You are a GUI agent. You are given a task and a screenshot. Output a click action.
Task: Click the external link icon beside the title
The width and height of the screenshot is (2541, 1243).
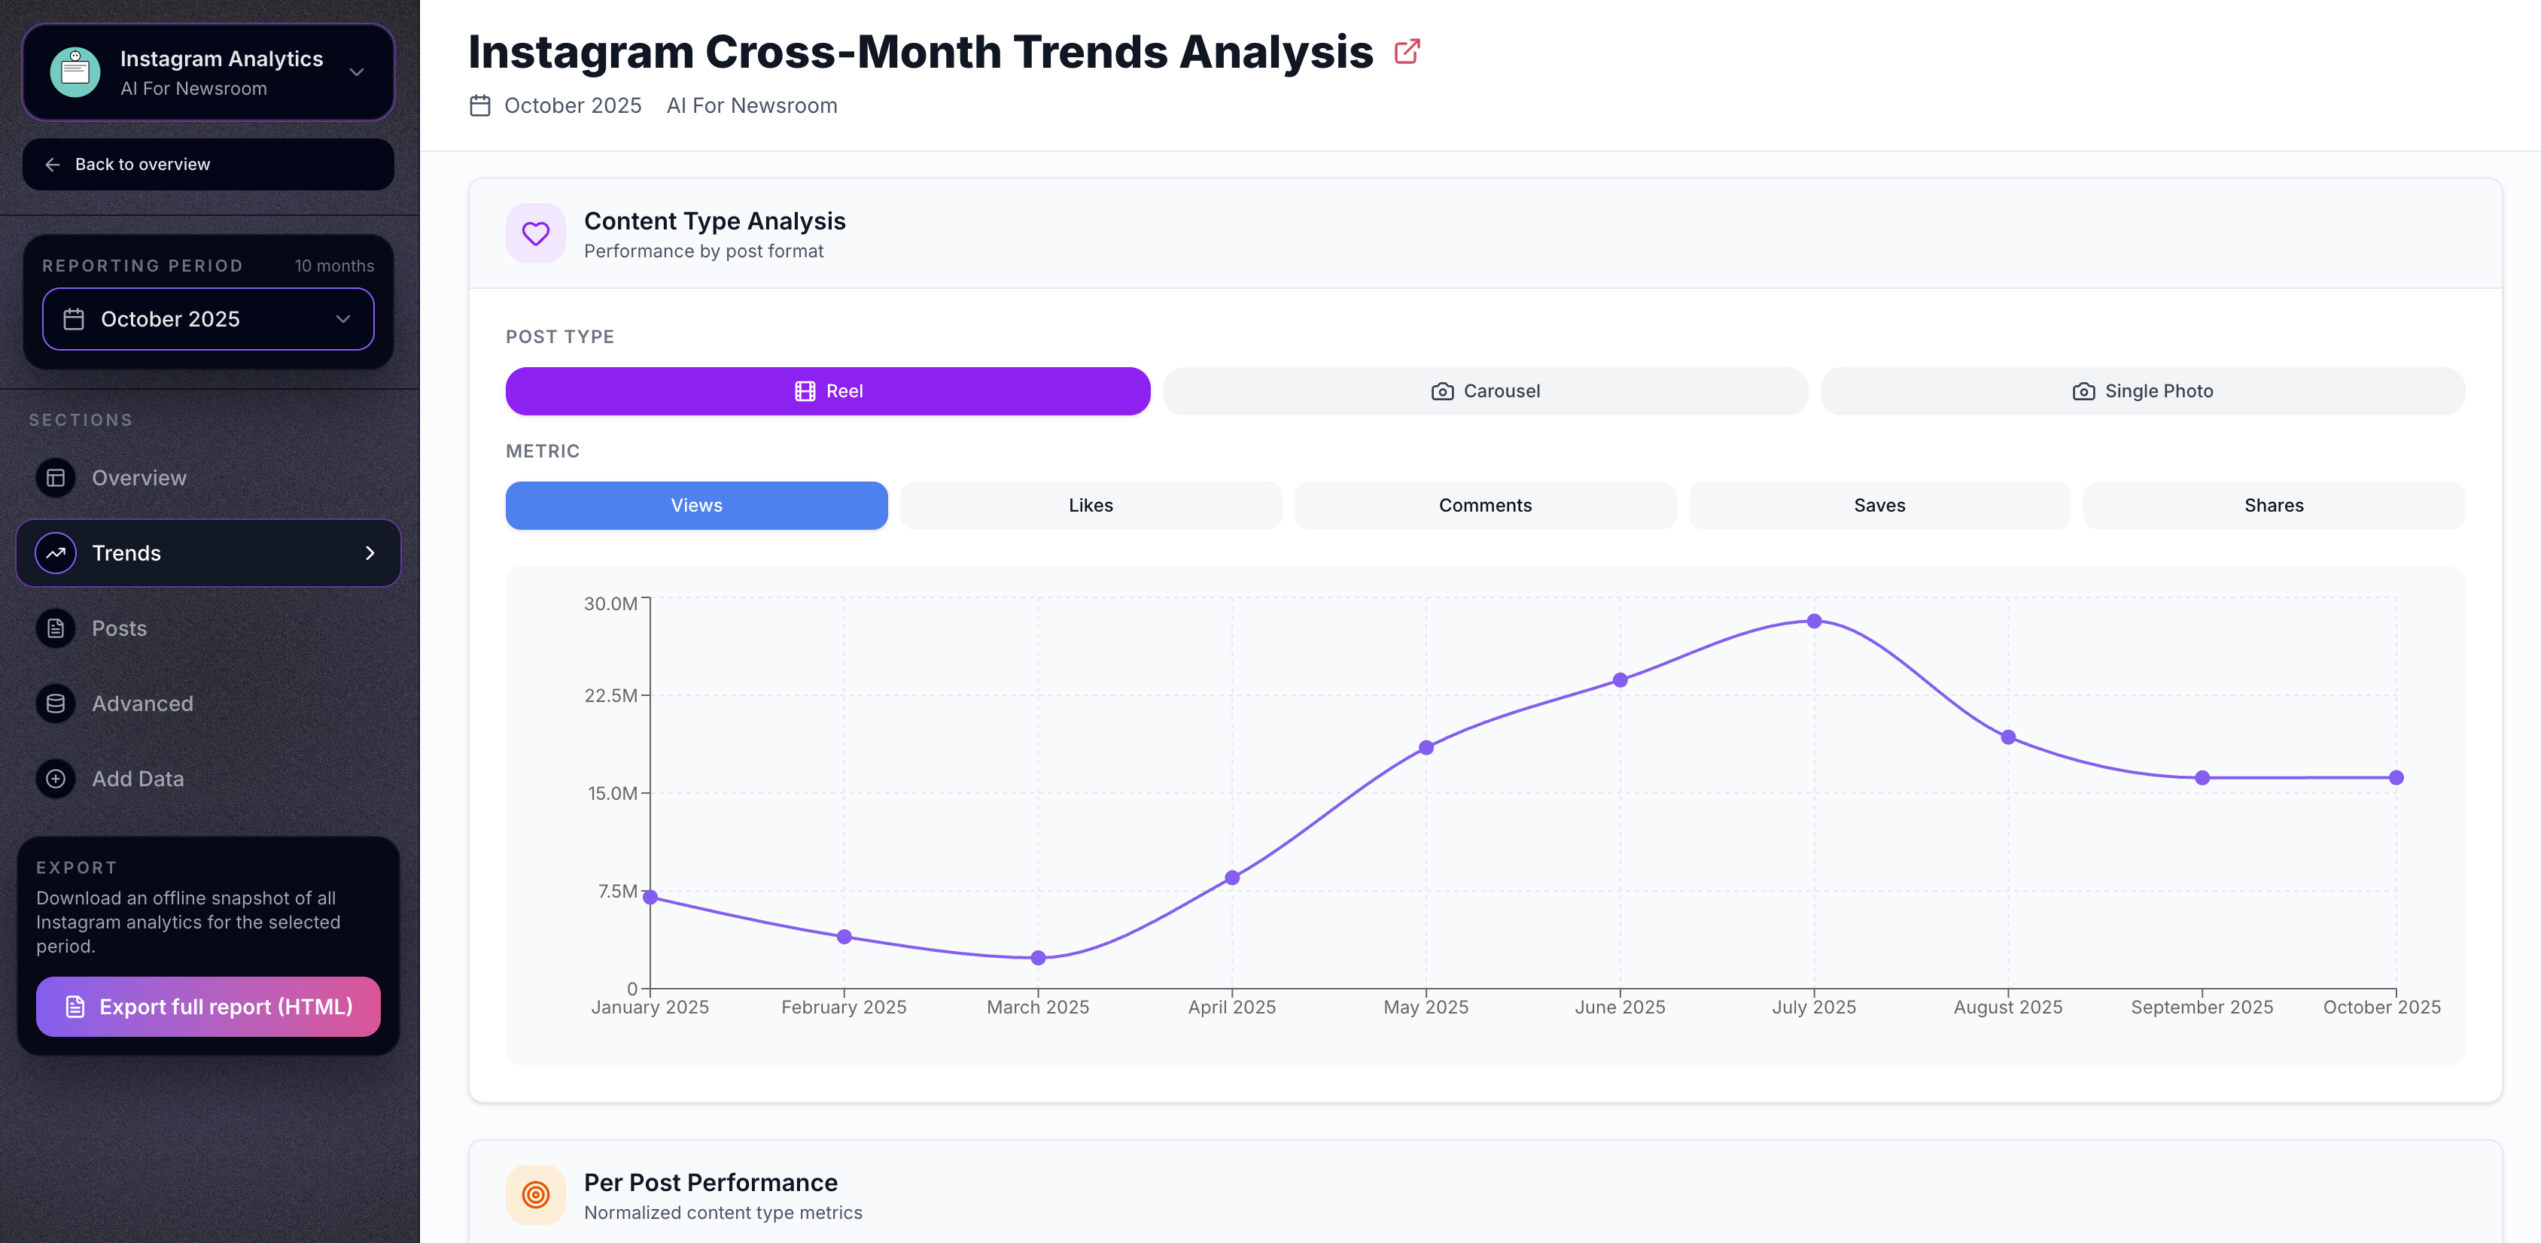tap(1407, 51)
